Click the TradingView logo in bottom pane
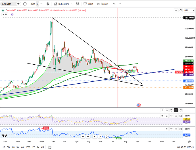The height and width of the screenshot is (150, 196). tap(5, 136)
